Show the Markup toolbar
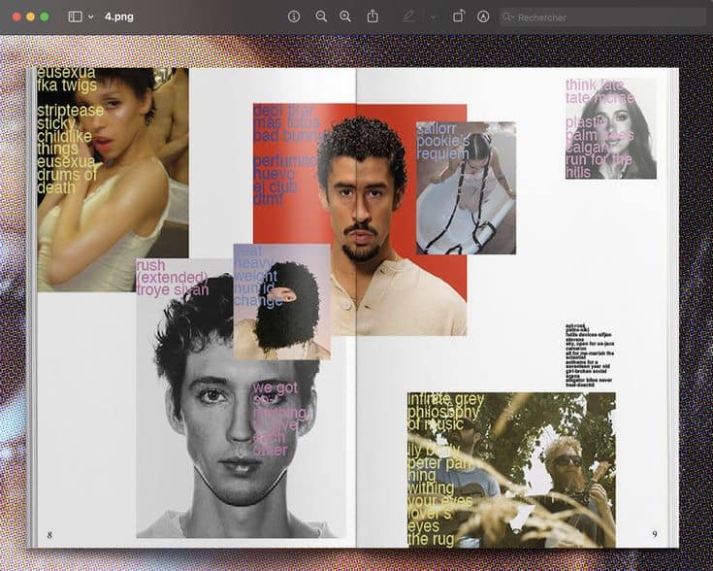 pyautogui.click(x=483, y=17)
